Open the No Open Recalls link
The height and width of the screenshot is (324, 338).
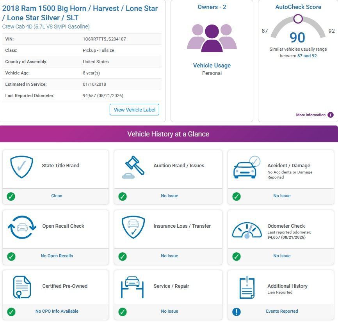[57, 256]
